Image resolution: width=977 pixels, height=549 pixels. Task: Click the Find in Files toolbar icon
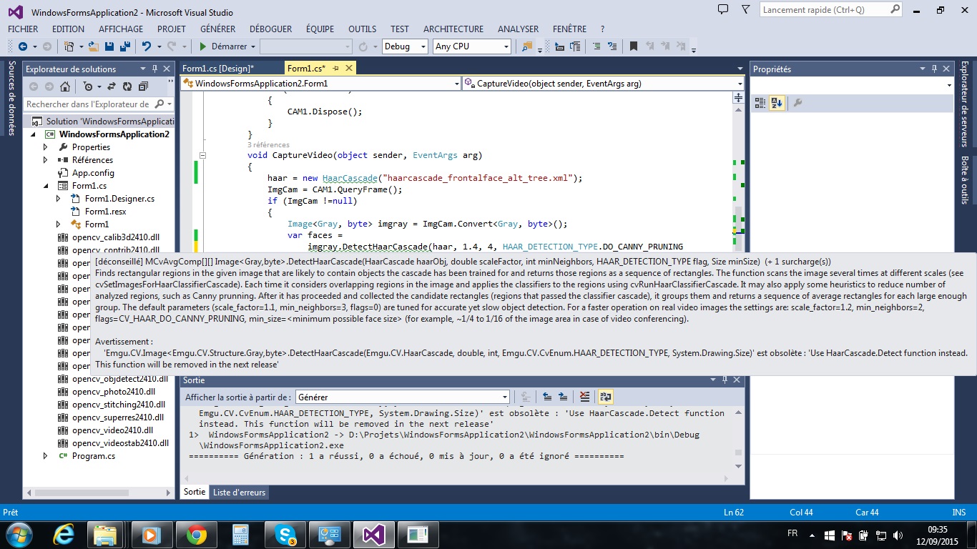[527, 46]
